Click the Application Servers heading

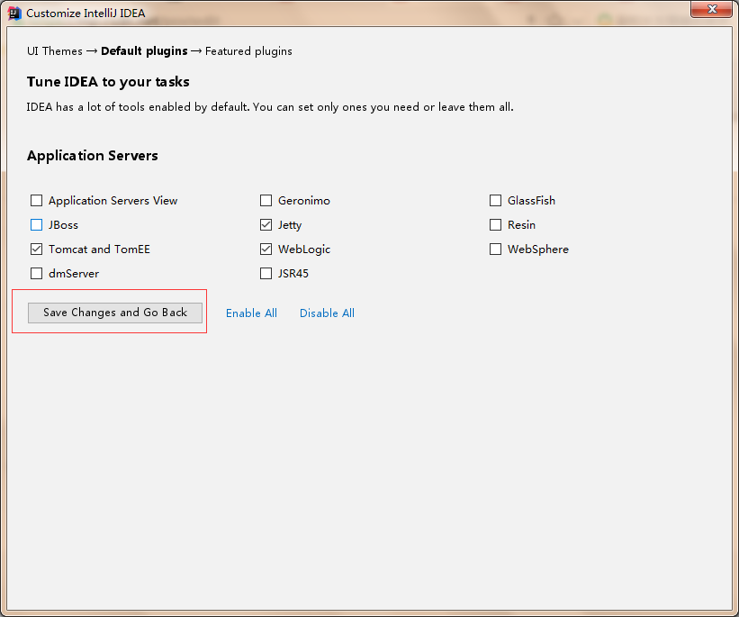tap(93, 156)
